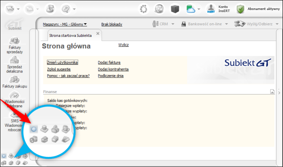Click the small image icon in Finanse header
The width and height of the screenshot is (283, 167).
(x=272, y=92)
